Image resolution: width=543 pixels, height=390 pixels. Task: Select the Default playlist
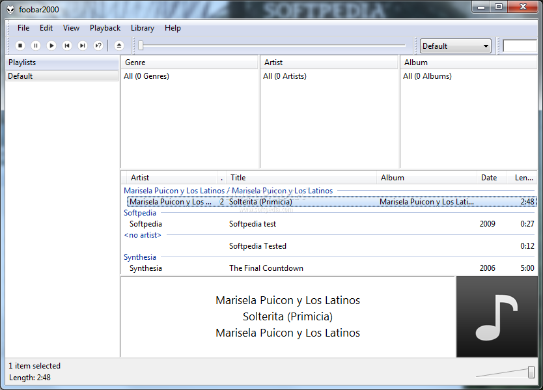[63, 76]
